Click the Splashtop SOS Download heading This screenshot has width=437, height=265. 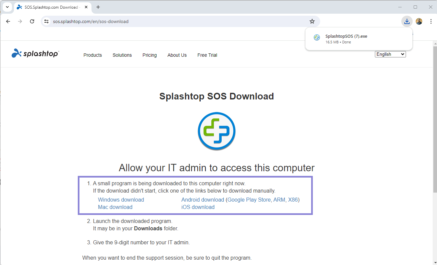pos(217,96)
